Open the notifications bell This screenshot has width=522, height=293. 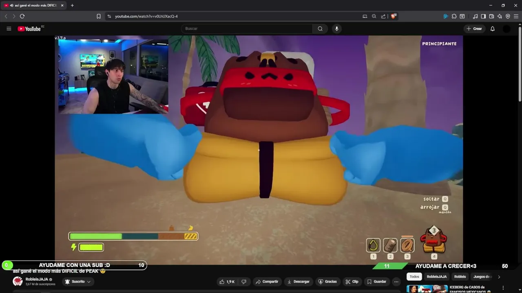coord(493,28)
